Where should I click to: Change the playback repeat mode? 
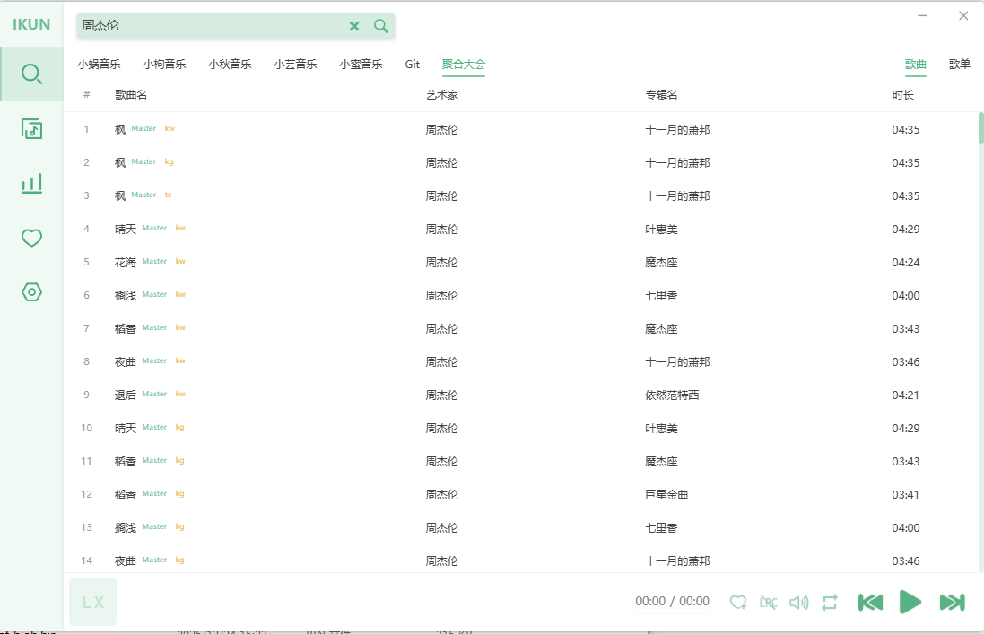click(x=830, y=602)
